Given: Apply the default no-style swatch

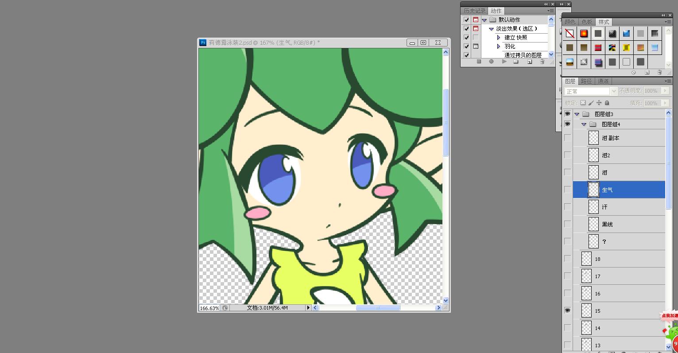Looking at the screenshot, I should (570, 33).
